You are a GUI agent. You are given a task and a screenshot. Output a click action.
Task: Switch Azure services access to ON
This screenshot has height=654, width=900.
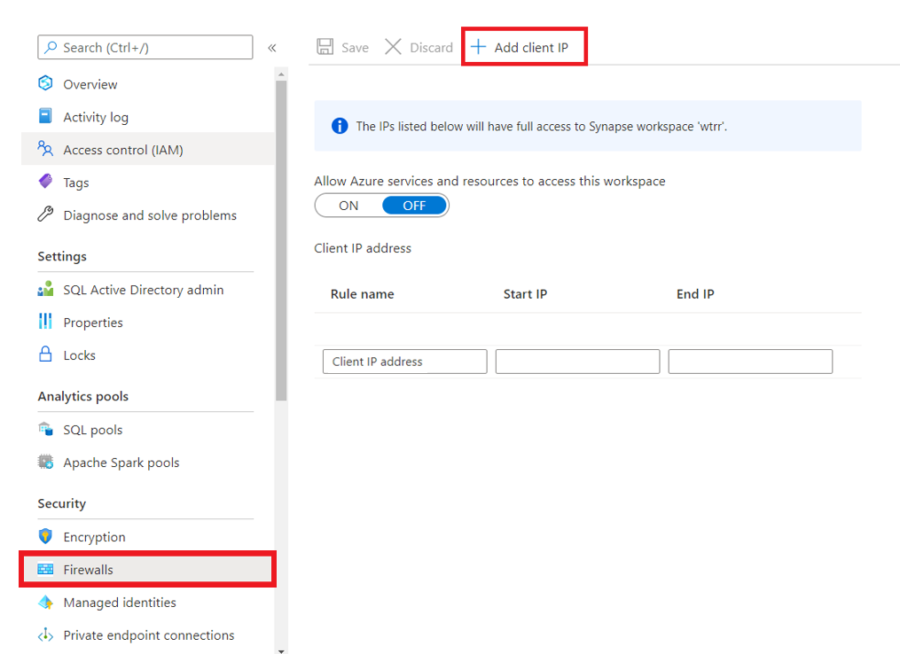pos(348,206)
